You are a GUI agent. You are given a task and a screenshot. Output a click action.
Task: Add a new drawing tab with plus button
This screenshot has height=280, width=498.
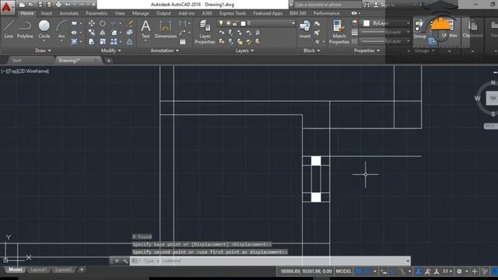click(109, 61)
